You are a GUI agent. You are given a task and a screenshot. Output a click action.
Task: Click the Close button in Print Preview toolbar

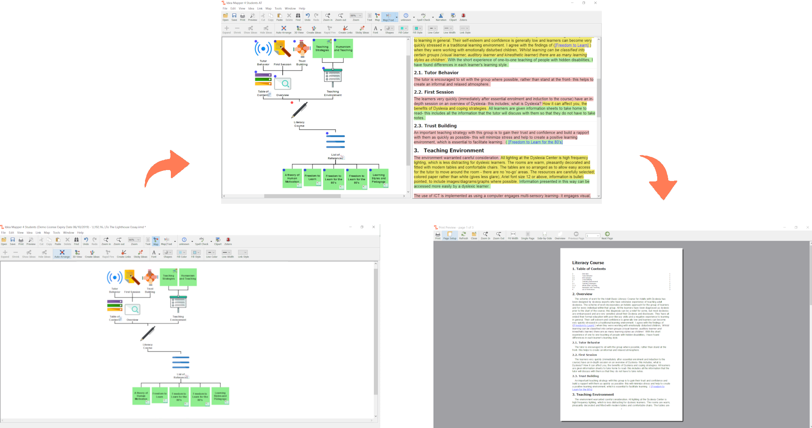point(474,236)
